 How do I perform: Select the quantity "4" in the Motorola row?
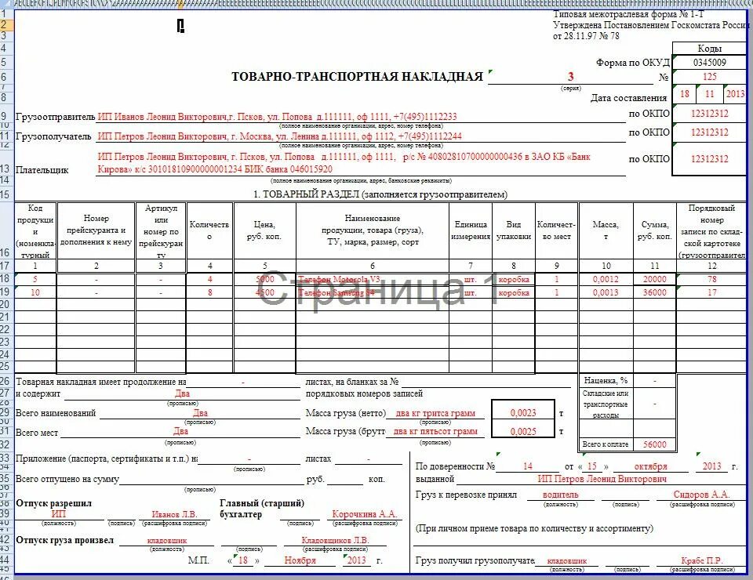pyautogui.click(x=209, y=279)
